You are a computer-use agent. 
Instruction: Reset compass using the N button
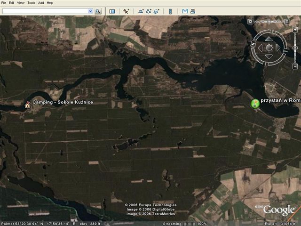coord(253,44)
